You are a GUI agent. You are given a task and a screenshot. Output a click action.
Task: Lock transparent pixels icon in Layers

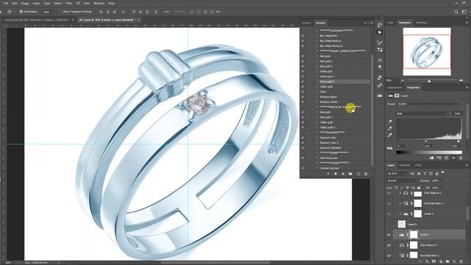coord(397,188)
